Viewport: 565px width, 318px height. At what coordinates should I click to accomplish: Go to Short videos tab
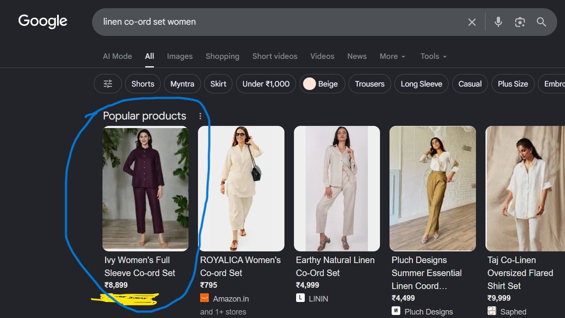[x=275, y=56]
